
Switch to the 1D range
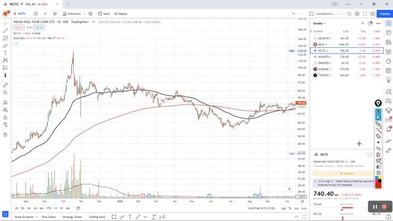tap(17, 208)
